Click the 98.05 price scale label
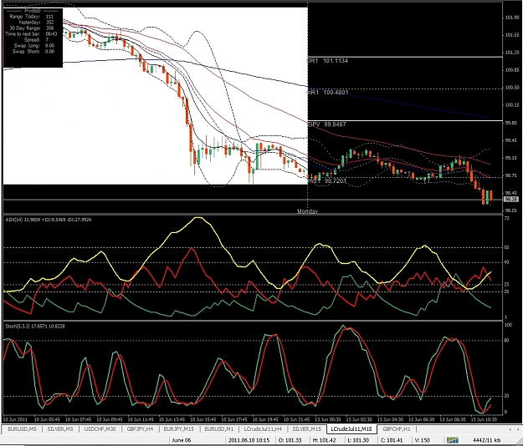Viewport: 523px width, 446px height. pyautogui.click(x=512, y=210)
